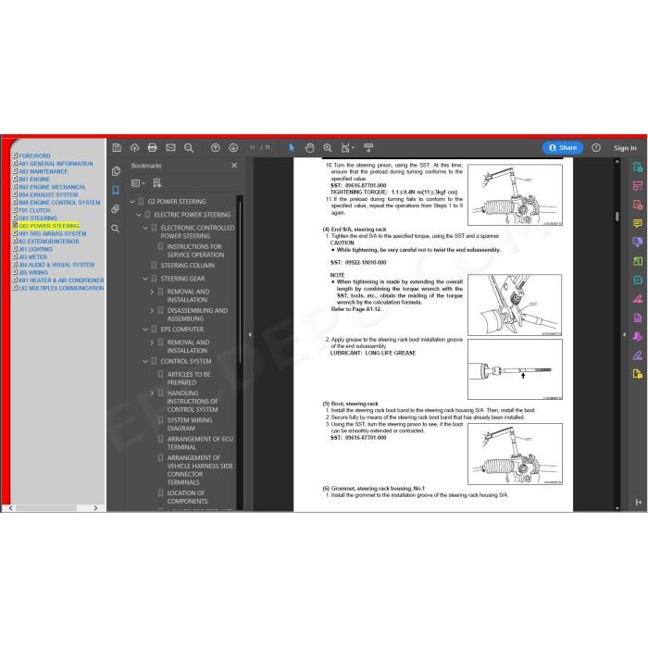Viewport: 648px width, 648px height.
Task: Open the find text magnifier in the toolbar
Action: 189,147
